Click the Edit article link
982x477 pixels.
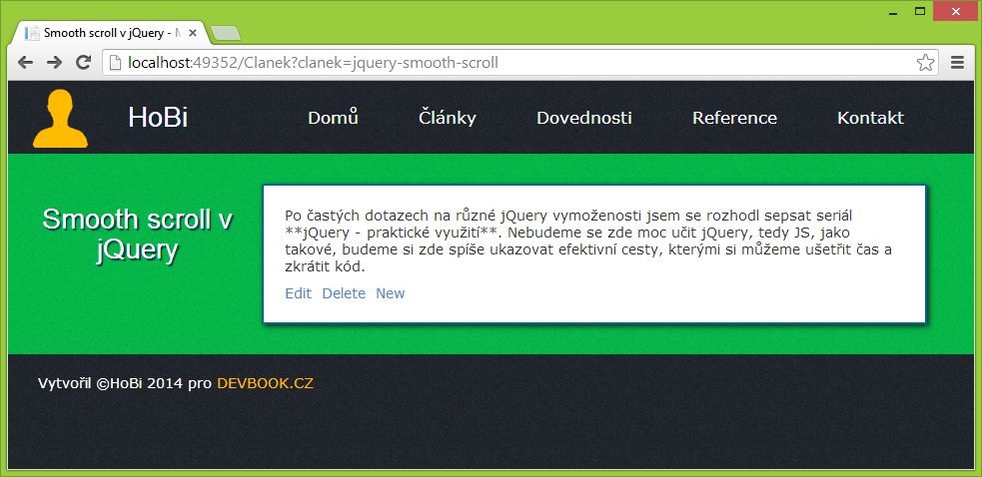click(x=298, y=293)
